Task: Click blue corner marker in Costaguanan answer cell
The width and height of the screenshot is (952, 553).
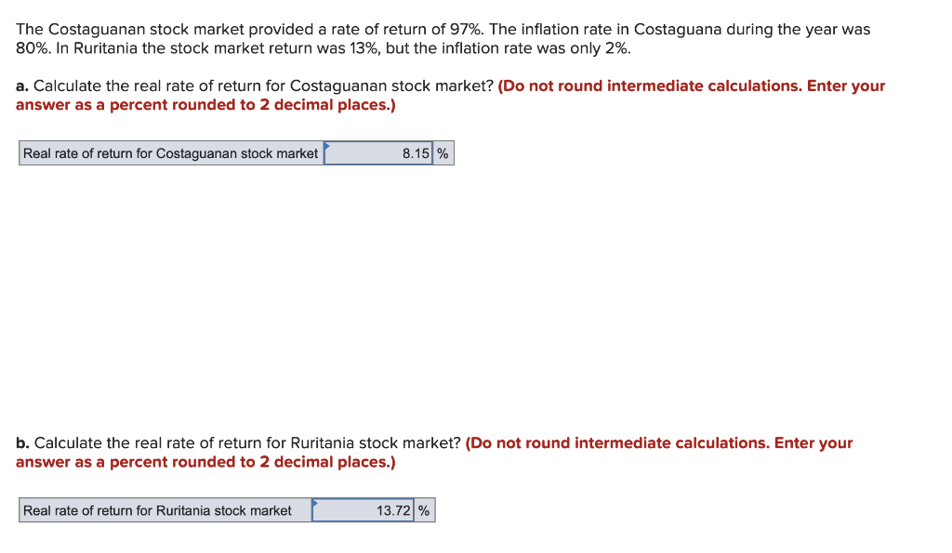Action: click(x=326, y=145)
